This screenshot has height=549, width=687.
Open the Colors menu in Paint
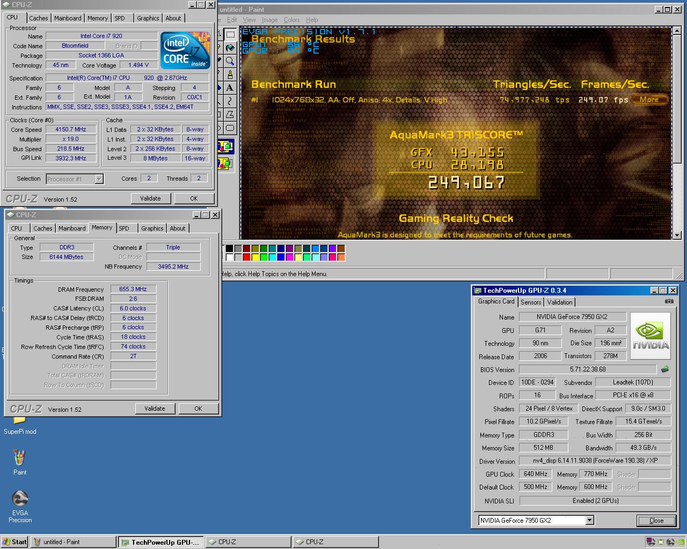click(292, 20)
